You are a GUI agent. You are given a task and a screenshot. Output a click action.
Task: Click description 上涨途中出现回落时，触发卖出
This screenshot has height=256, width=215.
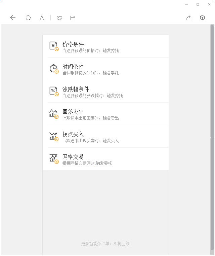tap(91, 118)
